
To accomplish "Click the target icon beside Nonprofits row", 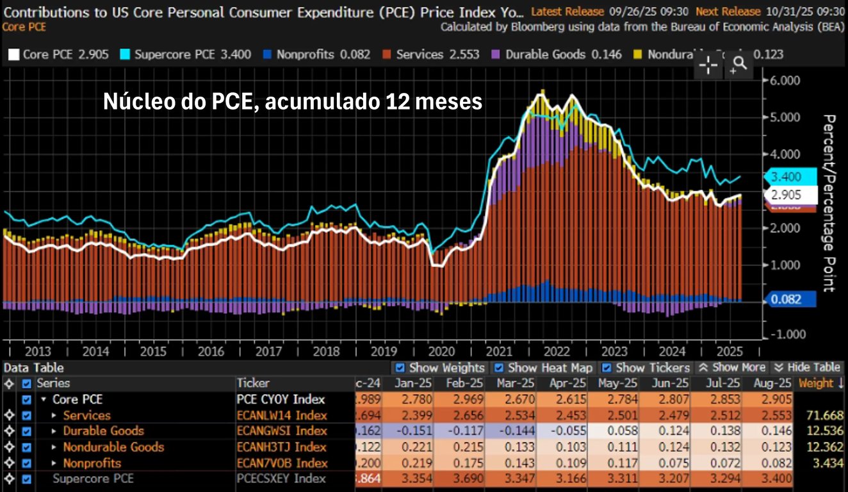I will pyautogui.click(x=9, y=463).
